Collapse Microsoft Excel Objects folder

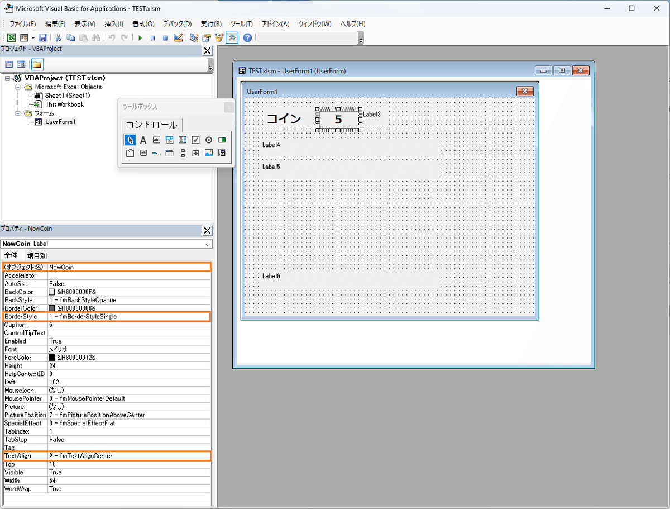coord(17,87)
